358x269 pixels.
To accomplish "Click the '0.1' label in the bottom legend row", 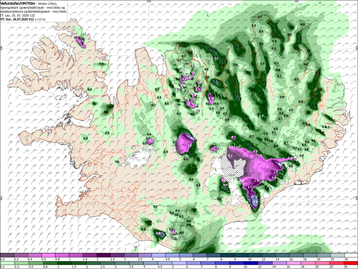I will coord(2,267).
